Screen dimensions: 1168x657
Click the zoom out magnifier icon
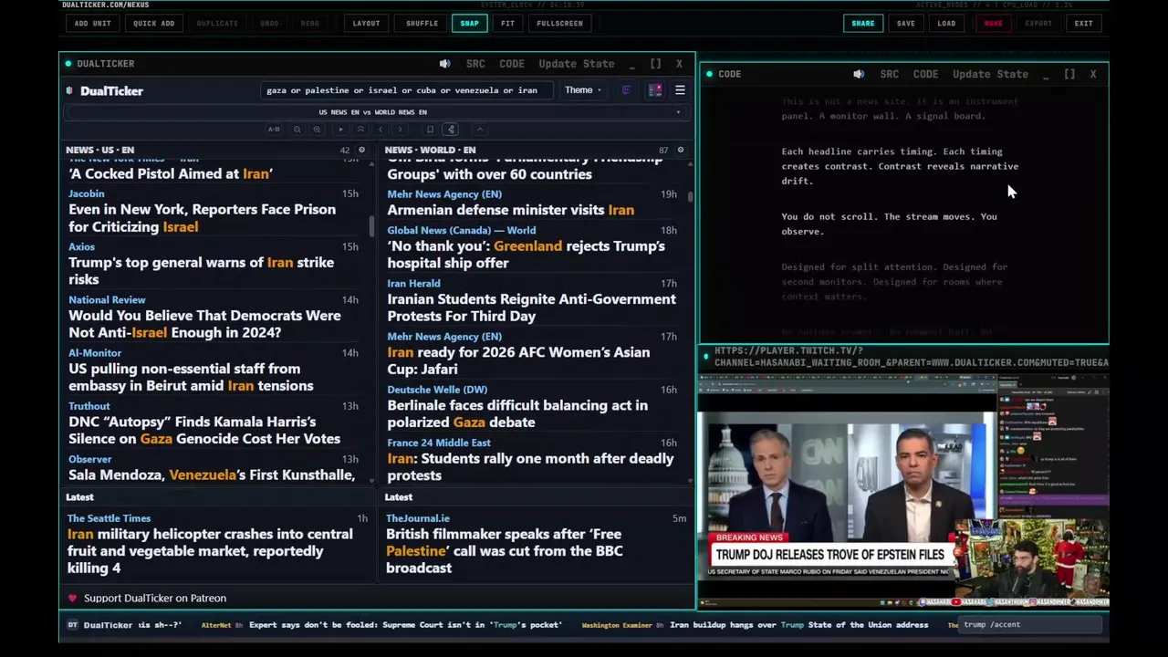click(297, 130)
